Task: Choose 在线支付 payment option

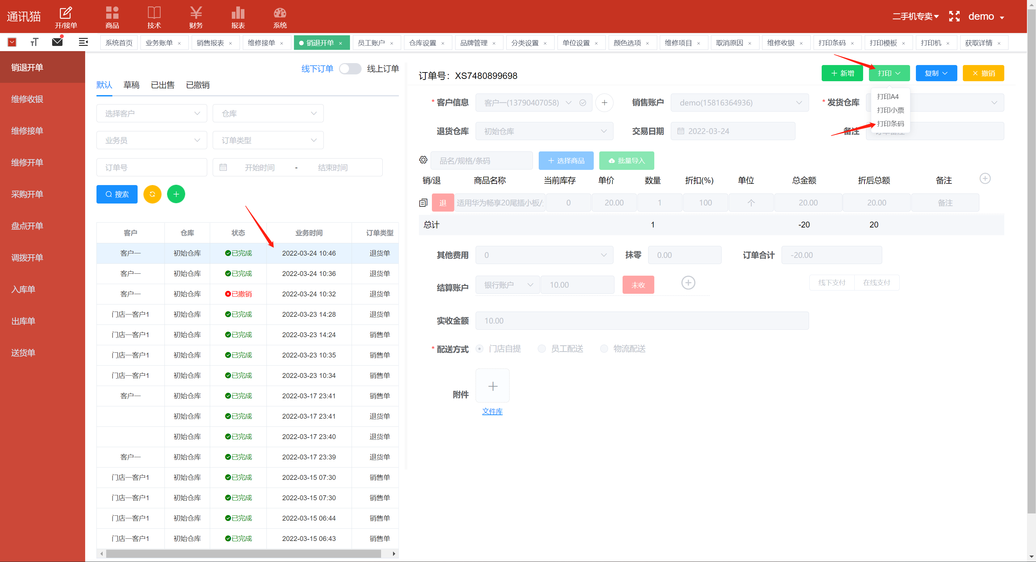Action: coord(877,282)
